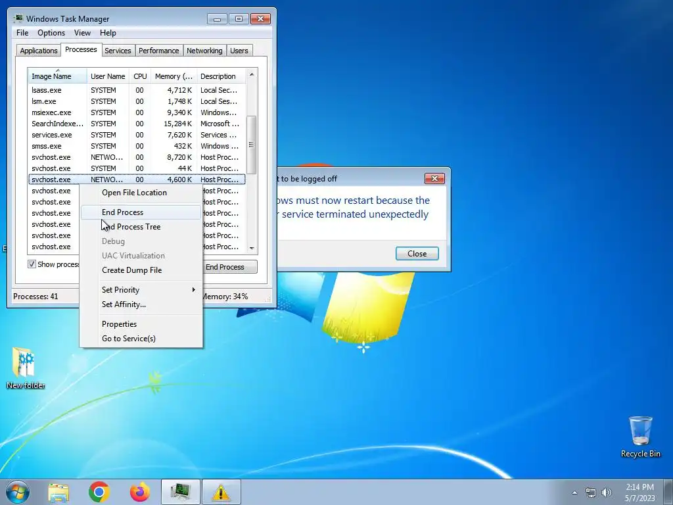Image resolution: width=673 pixels, height=505 pixels.
Task: Open the View menu
Action: [x=82, y=33]
